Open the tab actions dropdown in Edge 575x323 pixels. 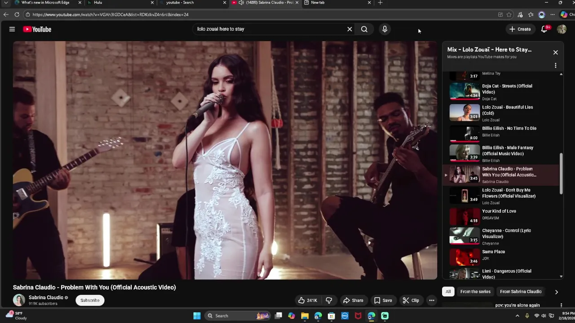[5, 3]
